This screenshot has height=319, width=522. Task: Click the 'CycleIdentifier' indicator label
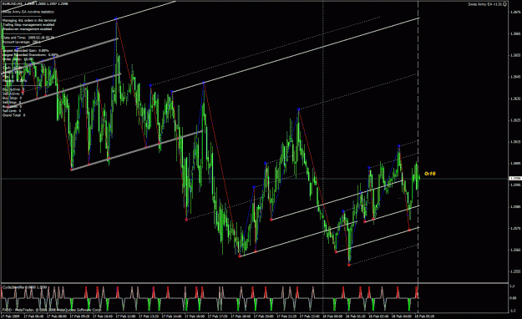[x=24, y=287]
